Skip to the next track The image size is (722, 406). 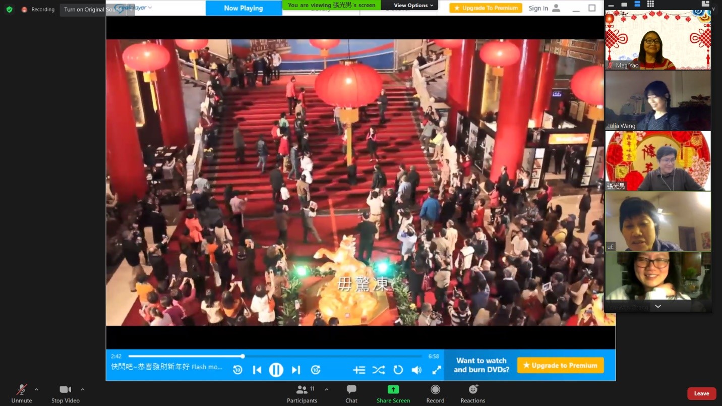[x=296, y=370]
